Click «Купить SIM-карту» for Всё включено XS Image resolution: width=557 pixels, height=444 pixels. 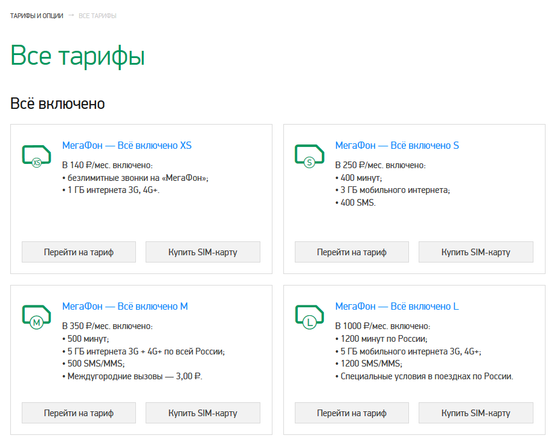click(202, 252)
